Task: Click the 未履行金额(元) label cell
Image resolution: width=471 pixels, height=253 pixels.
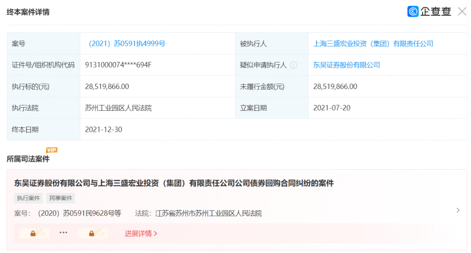Action: (272, 86)
